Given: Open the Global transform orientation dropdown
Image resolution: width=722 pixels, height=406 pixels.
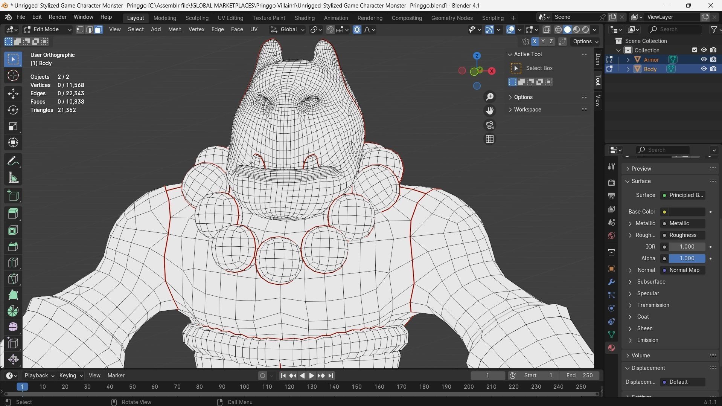Looking at the screenshot, I should point(288,30).
